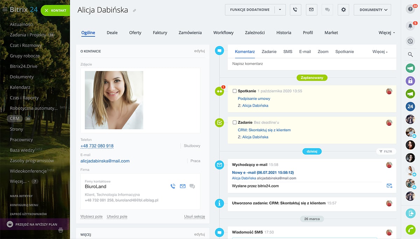Check the Spotkanie activity checkbox
This screenshot has width=420, height=239.
tap(234, 91)
